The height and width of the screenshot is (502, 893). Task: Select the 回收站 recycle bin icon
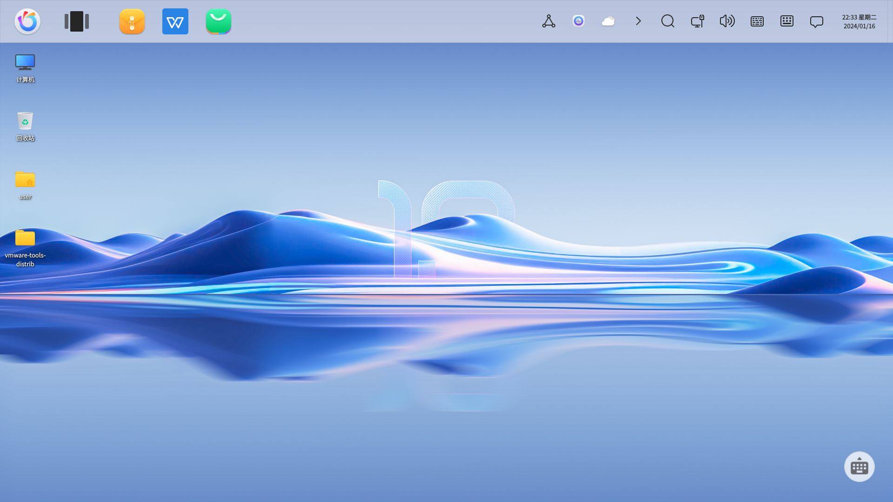[25, 126]
